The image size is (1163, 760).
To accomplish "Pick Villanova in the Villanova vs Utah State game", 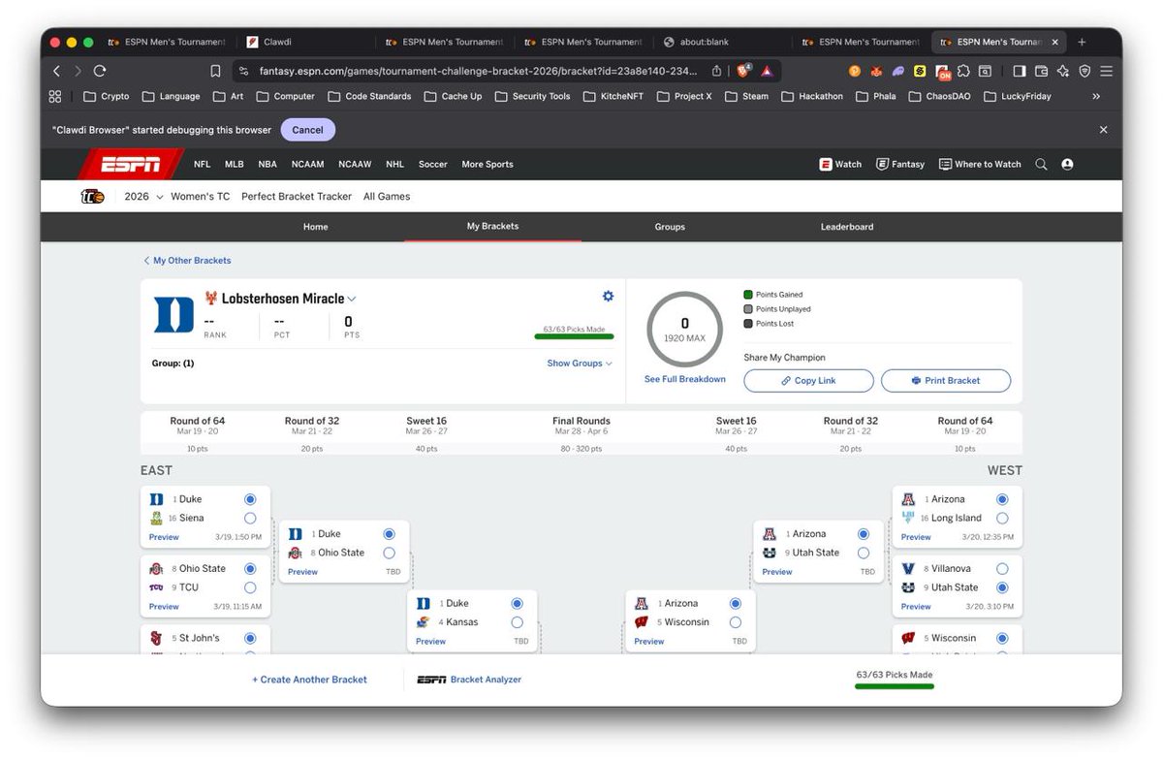I will click(x=1002, y=569).
